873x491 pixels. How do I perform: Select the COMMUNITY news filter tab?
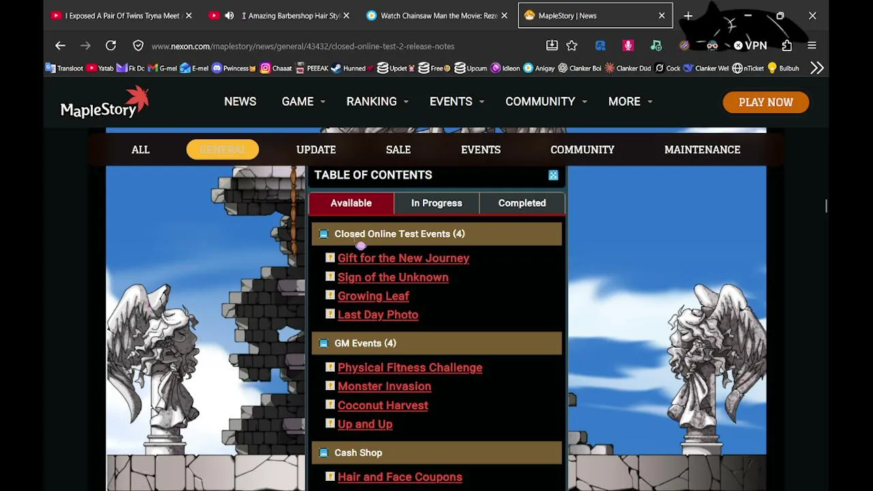click(x=582, y=149)
